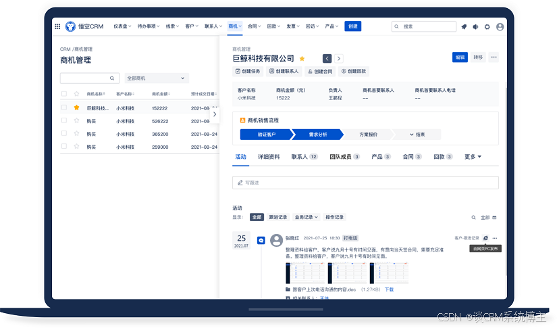Star the 365200 opportunity row

coord(76,133)
